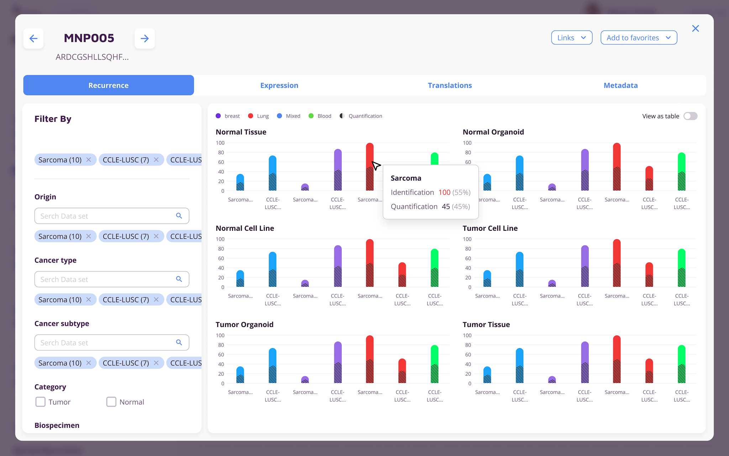Enable the View as table toggle

[x=690, y=116]
